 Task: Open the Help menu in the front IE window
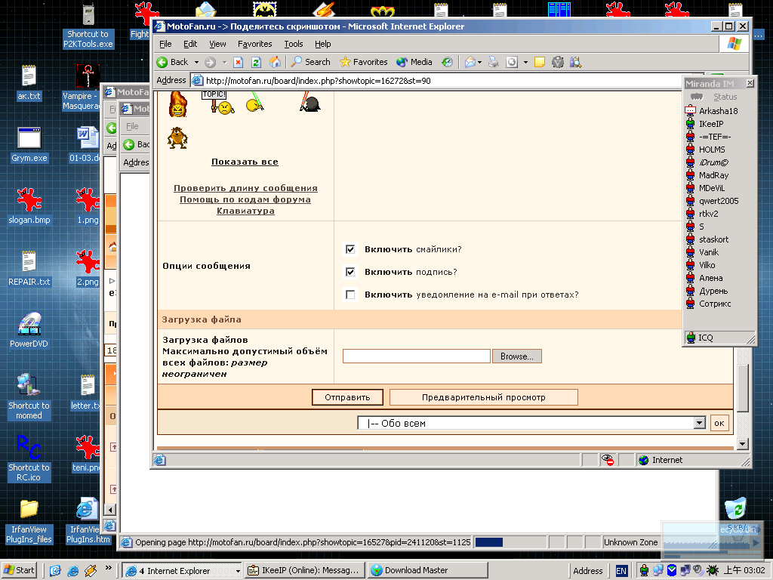coord(323,44)
